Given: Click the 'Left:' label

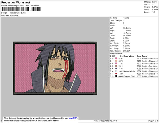Looking at the screenshot, I should point(112,28).
